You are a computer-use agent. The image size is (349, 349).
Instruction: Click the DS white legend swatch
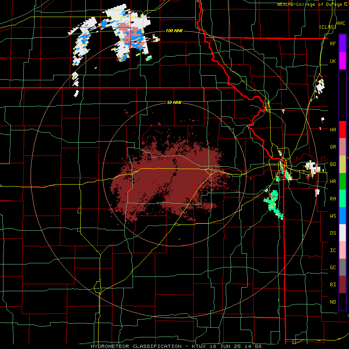click(342, 233)
